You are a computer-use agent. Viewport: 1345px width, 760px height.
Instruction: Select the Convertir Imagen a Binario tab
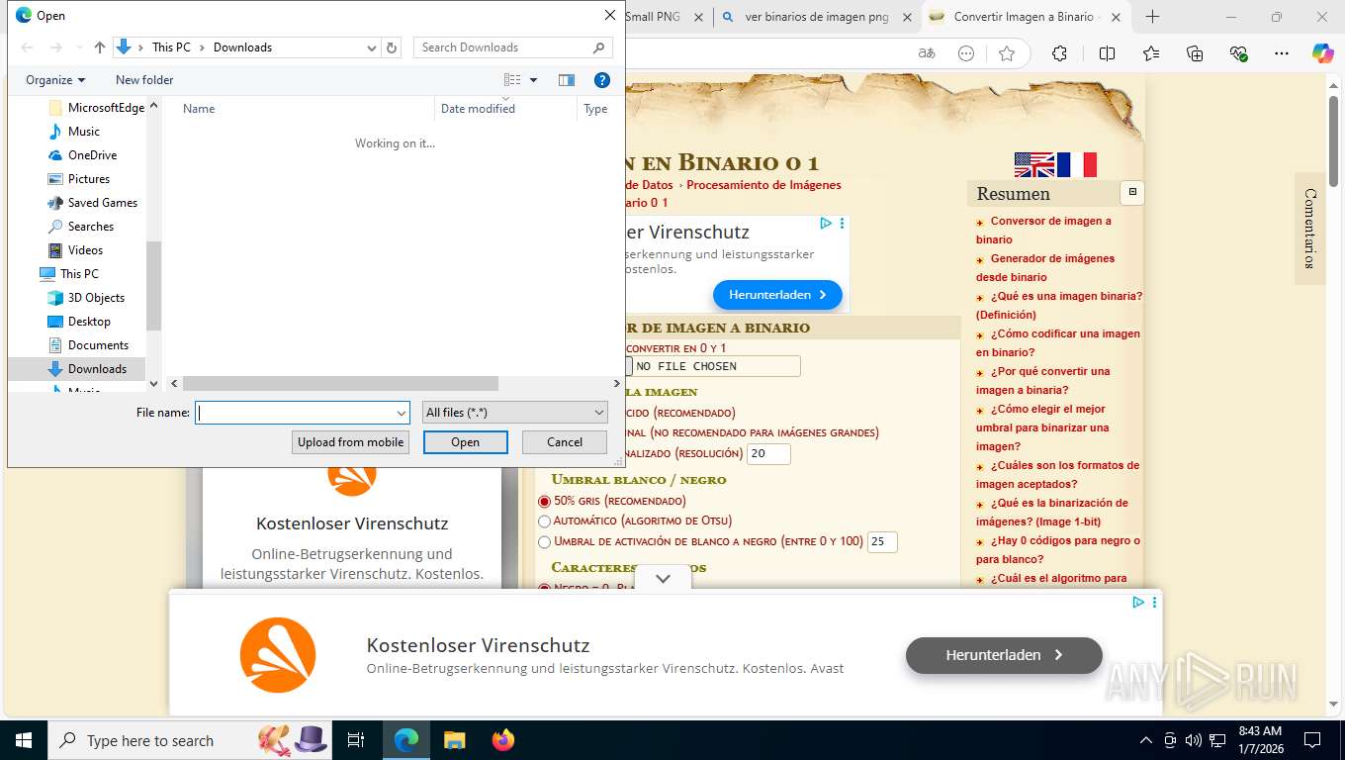(x=1026, y=17)
